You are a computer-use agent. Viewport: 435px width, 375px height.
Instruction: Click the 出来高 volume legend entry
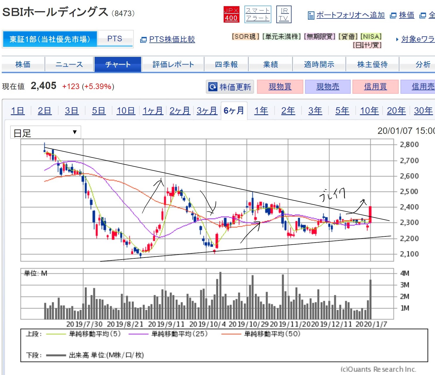tap(95, 355)
